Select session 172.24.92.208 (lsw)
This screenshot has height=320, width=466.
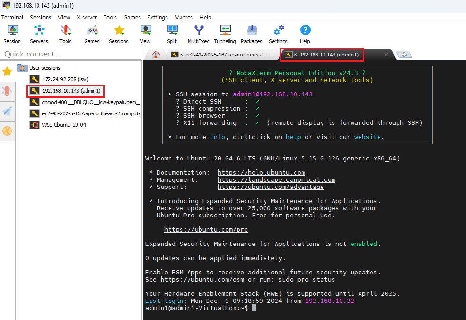pos(66,79)
